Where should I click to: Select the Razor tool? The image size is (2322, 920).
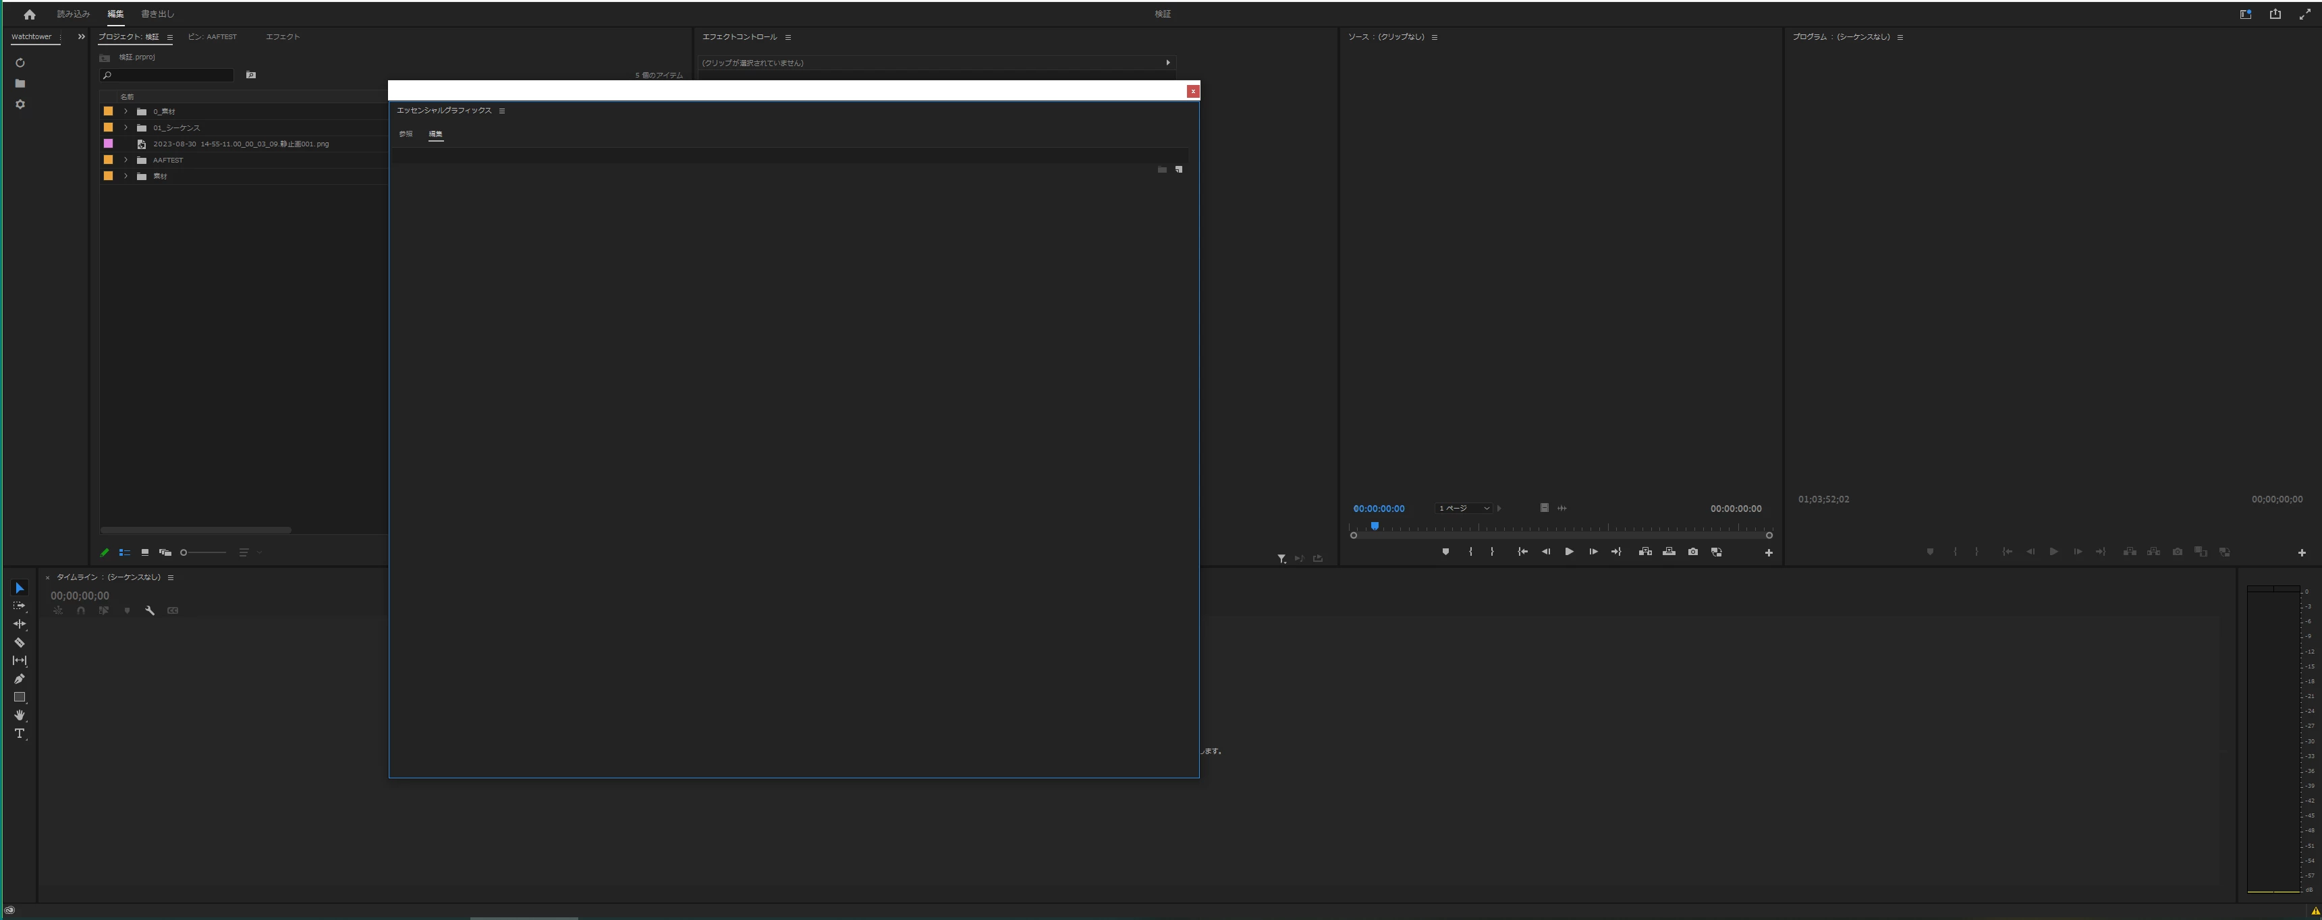point(19,643)
